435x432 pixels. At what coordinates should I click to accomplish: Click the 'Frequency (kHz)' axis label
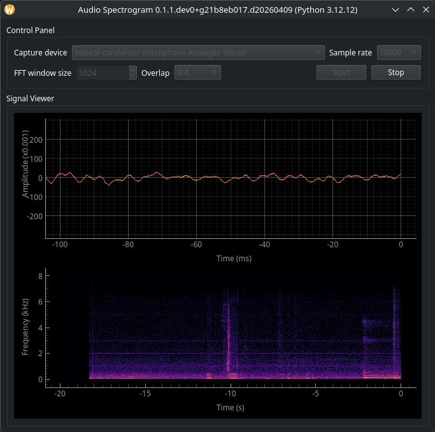[x=25, y=327]
